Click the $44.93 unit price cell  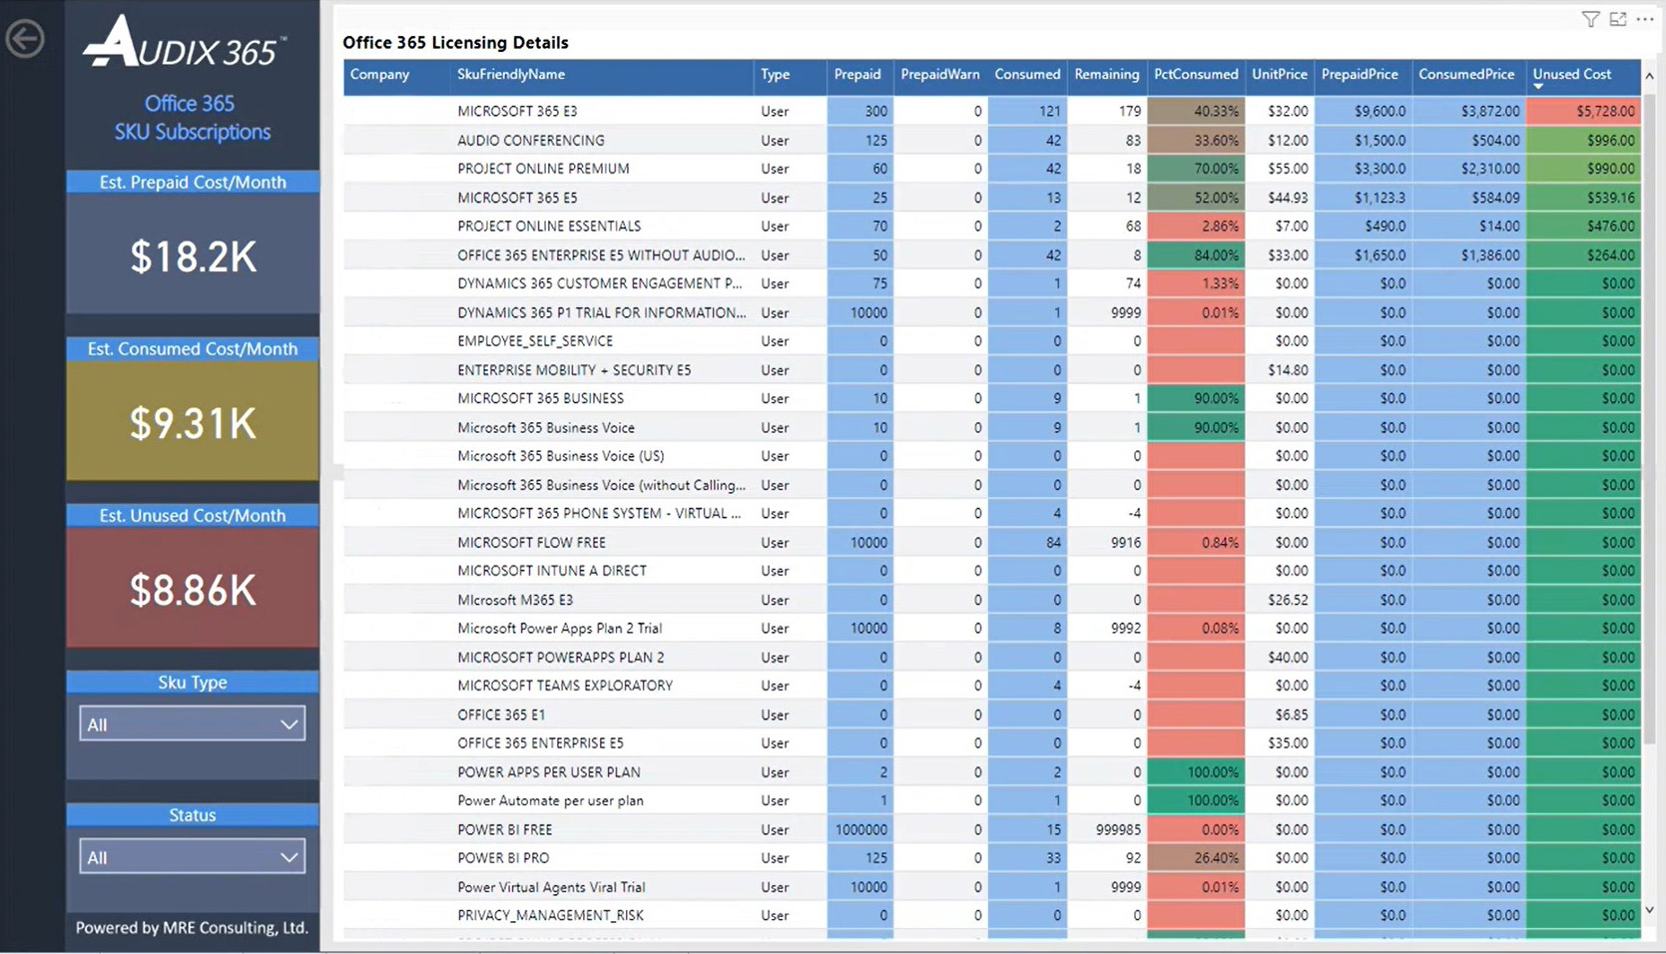pyautogui.click(x=1280, y=198)
